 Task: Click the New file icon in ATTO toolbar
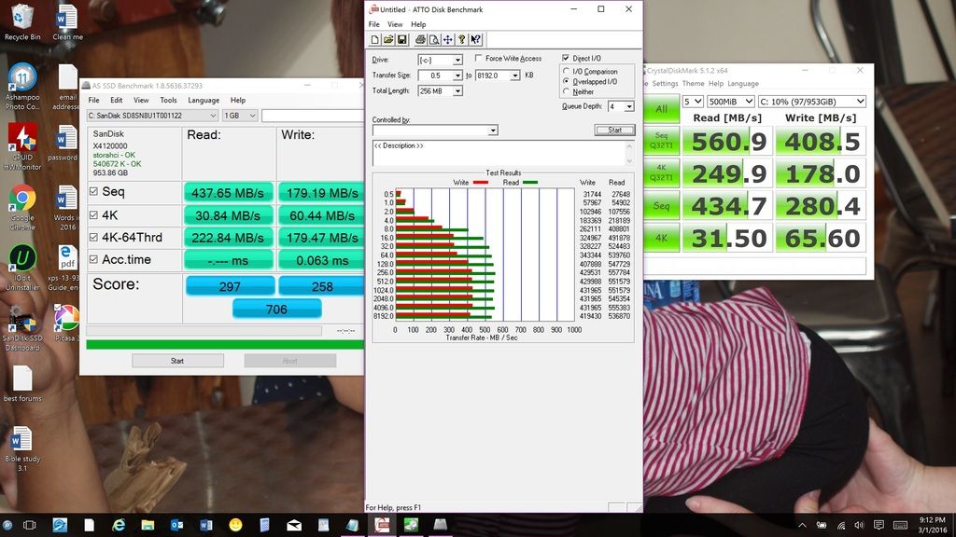coord(375,39)
